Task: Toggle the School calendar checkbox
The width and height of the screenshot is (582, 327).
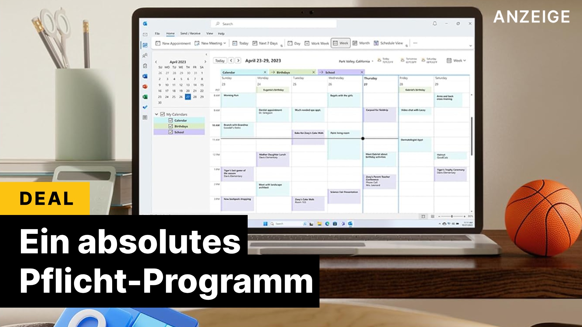Action: click(170, 132)
